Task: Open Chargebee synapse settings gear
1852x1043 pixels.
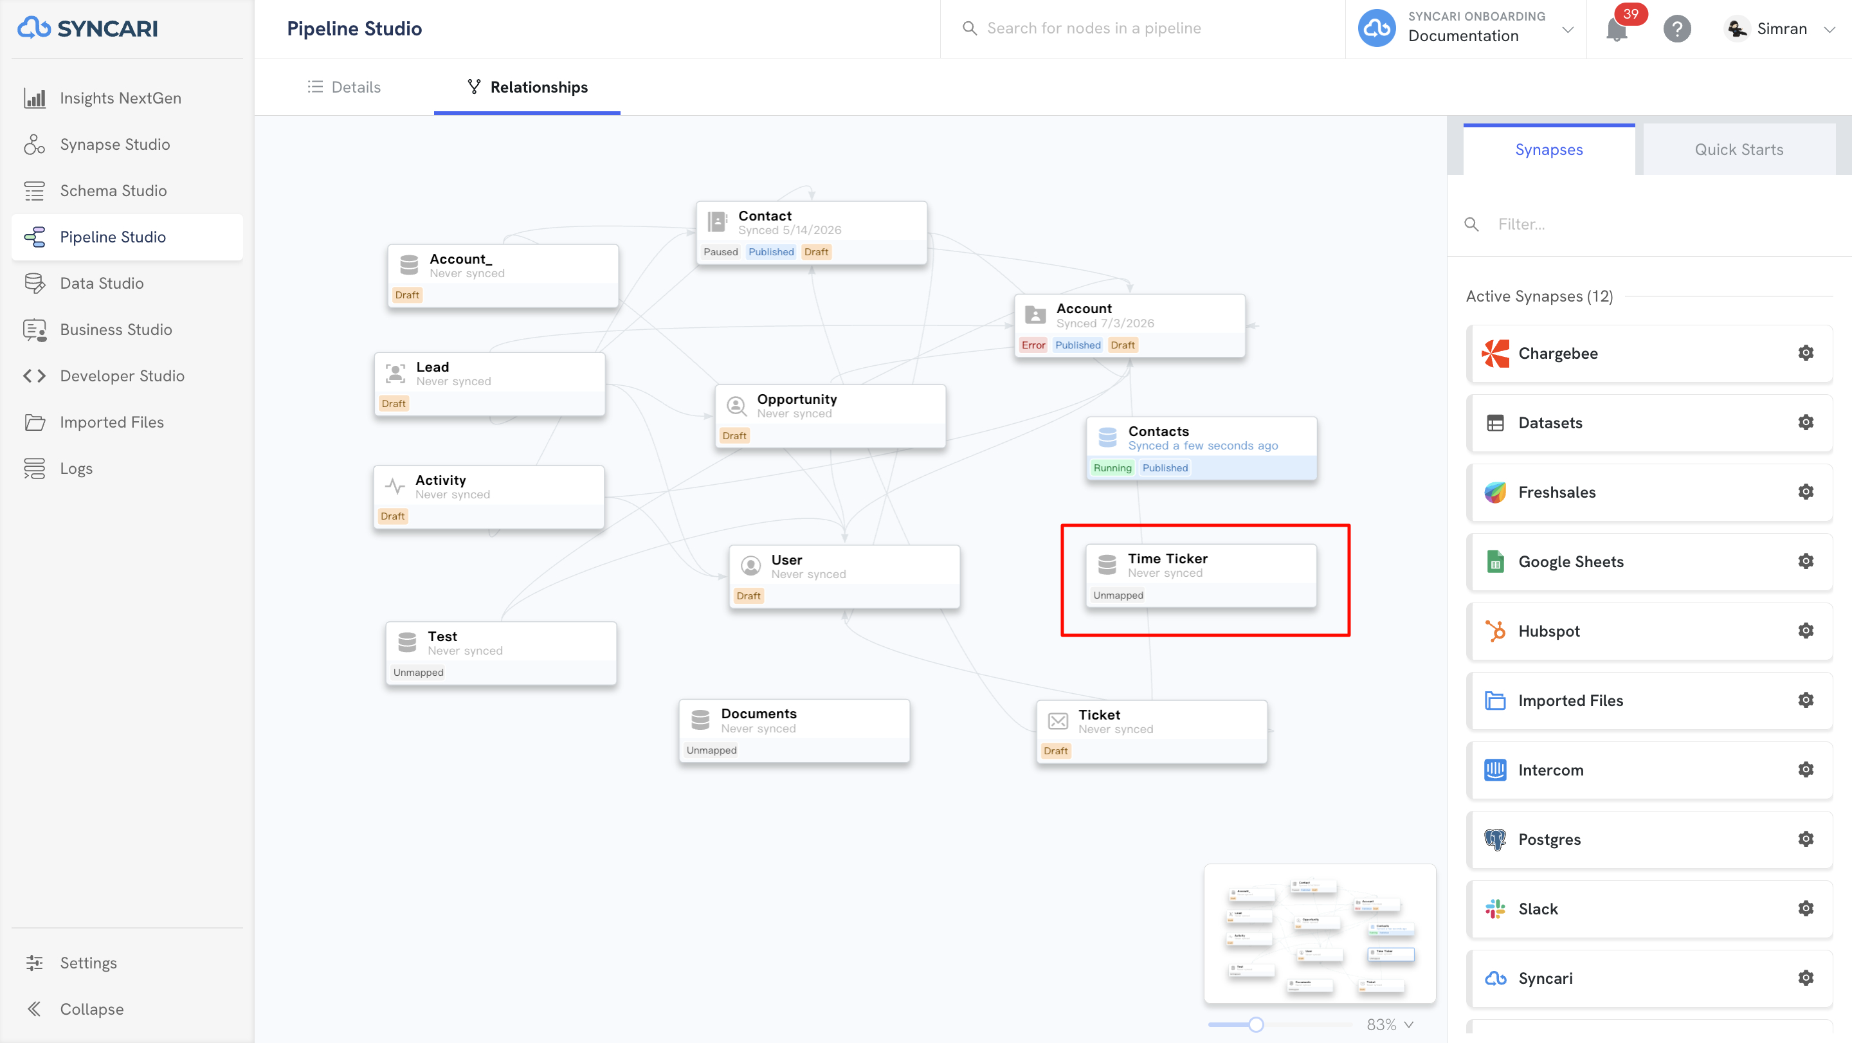Action: (1806, 353)
